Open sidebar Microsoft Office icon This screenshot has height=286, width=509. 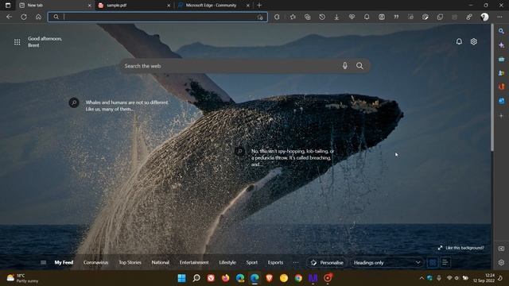[x=501, y=87]
